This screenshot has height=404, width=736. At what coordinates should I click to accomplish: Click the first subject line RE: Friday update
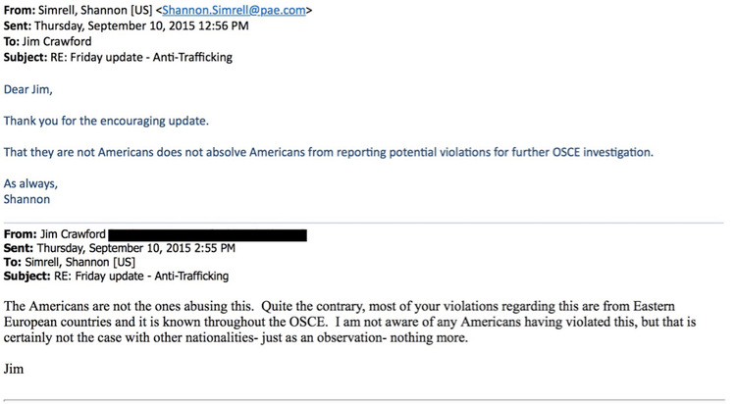(118, 57)
